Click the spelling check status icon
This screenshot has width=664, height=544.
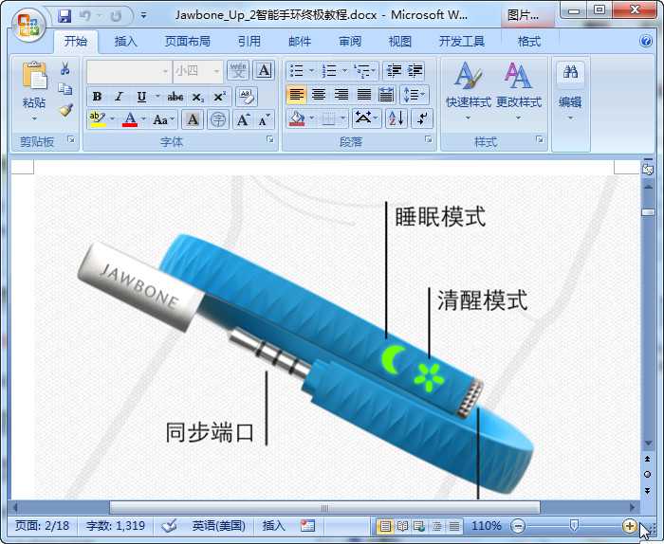(x=169, y=526)
